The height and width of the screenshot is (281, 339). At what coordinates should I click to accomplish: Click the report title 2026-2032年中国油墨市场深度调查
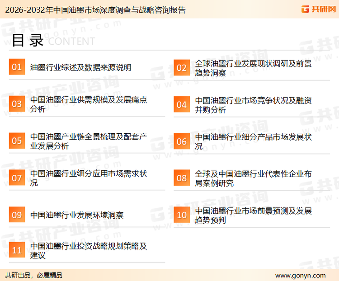(95, 10)
